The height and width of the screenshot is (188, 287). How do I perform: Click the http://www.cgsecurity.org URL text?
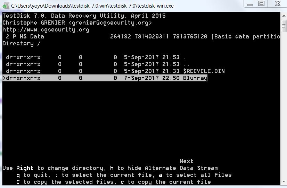pyautogui.click(x=46, y=29)
